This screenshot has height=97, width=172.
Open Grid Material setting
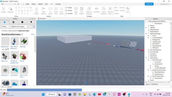click(x=81, y=11)
